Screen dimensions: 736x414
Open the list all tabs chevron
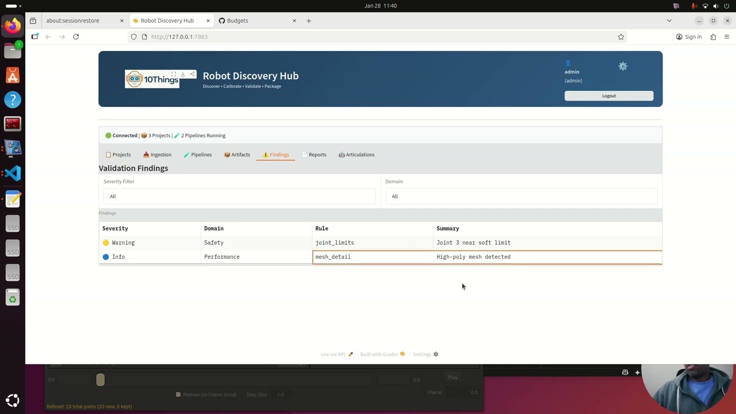tap(669, 21)
